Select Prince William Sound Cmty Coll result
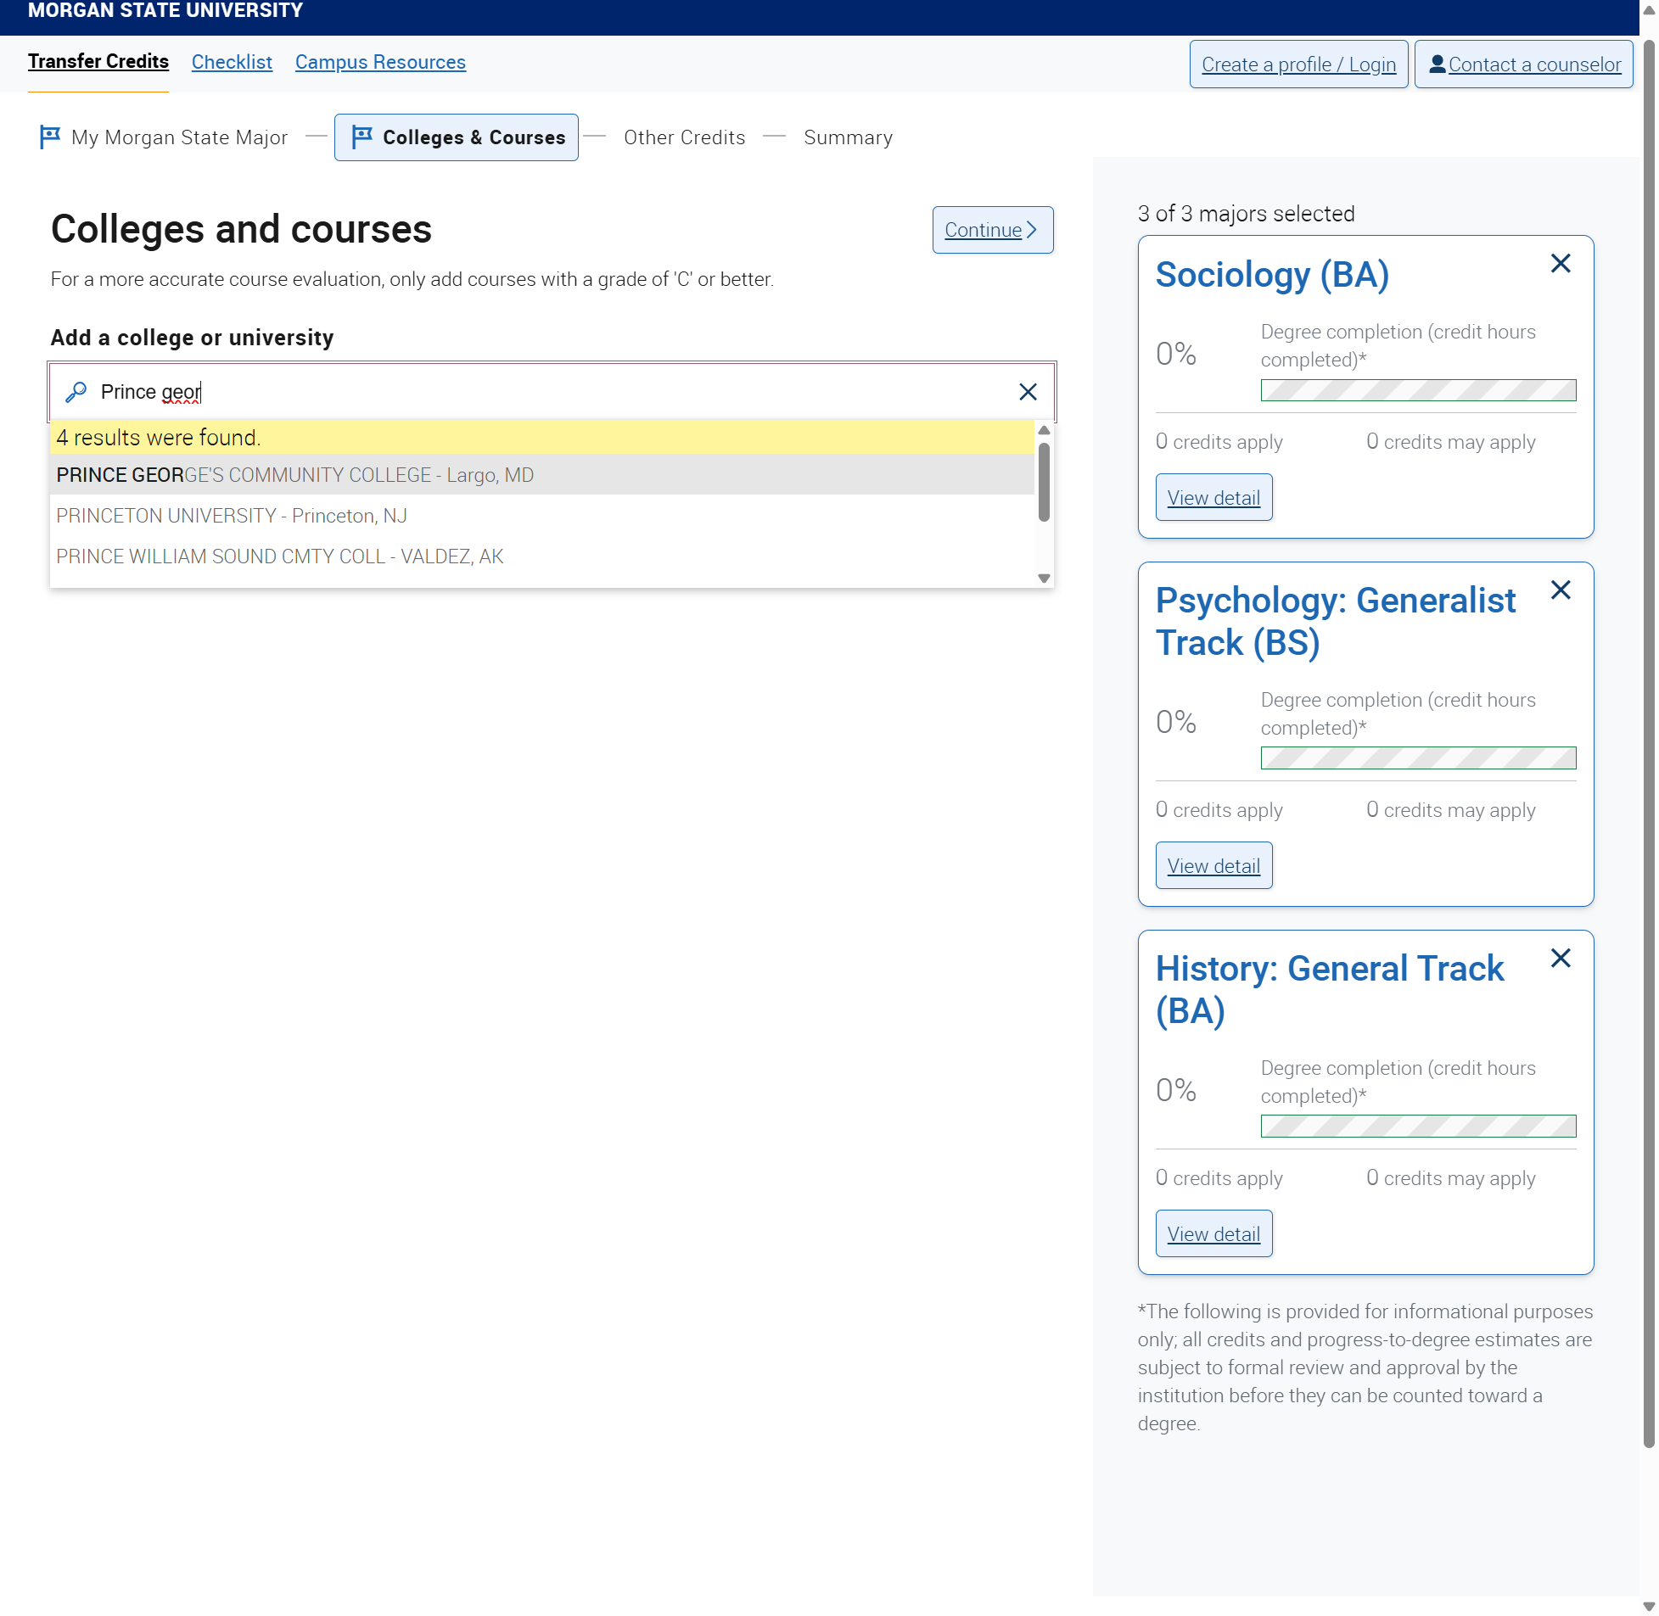This screenshot has width=1659, height=1616. pyautogui.click(x=541, y=556)
